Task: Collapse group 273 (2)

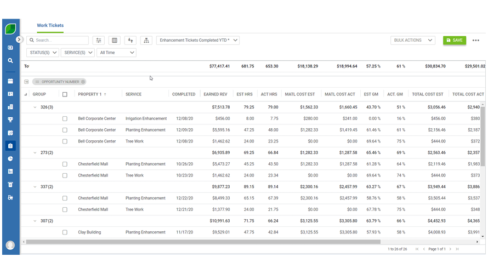Action: [x=35, y=153]
